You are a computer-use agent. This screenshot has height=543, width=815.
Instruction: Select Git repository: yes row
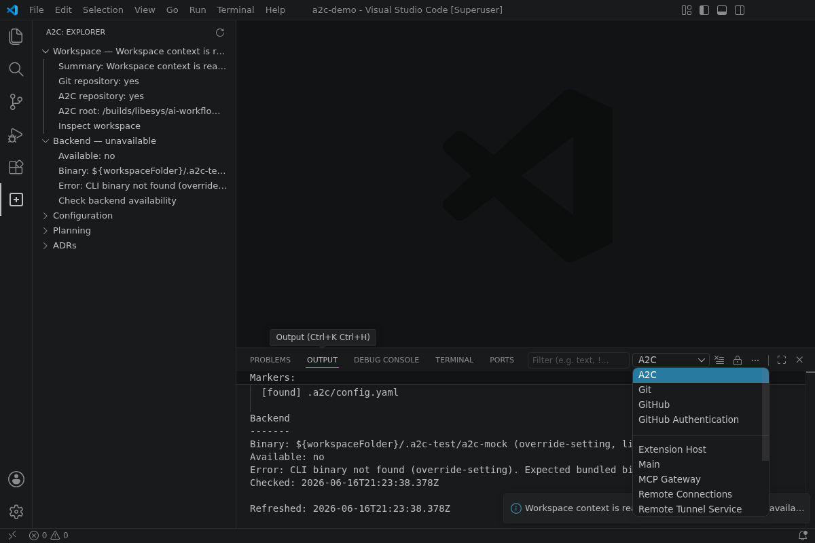[x=134, y=81]
